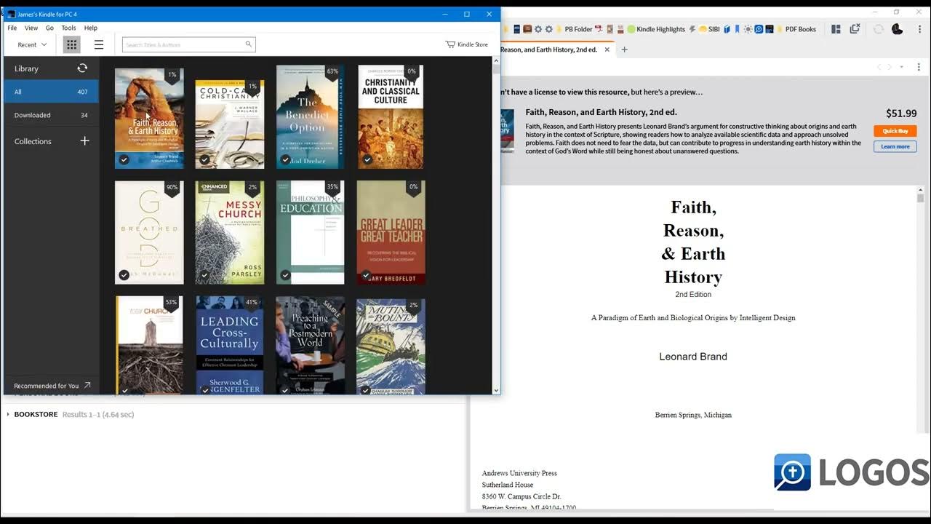931x524 pixels.
Task: Close the Faith, Reason, and Earth History tab
Action: point(607,49)
